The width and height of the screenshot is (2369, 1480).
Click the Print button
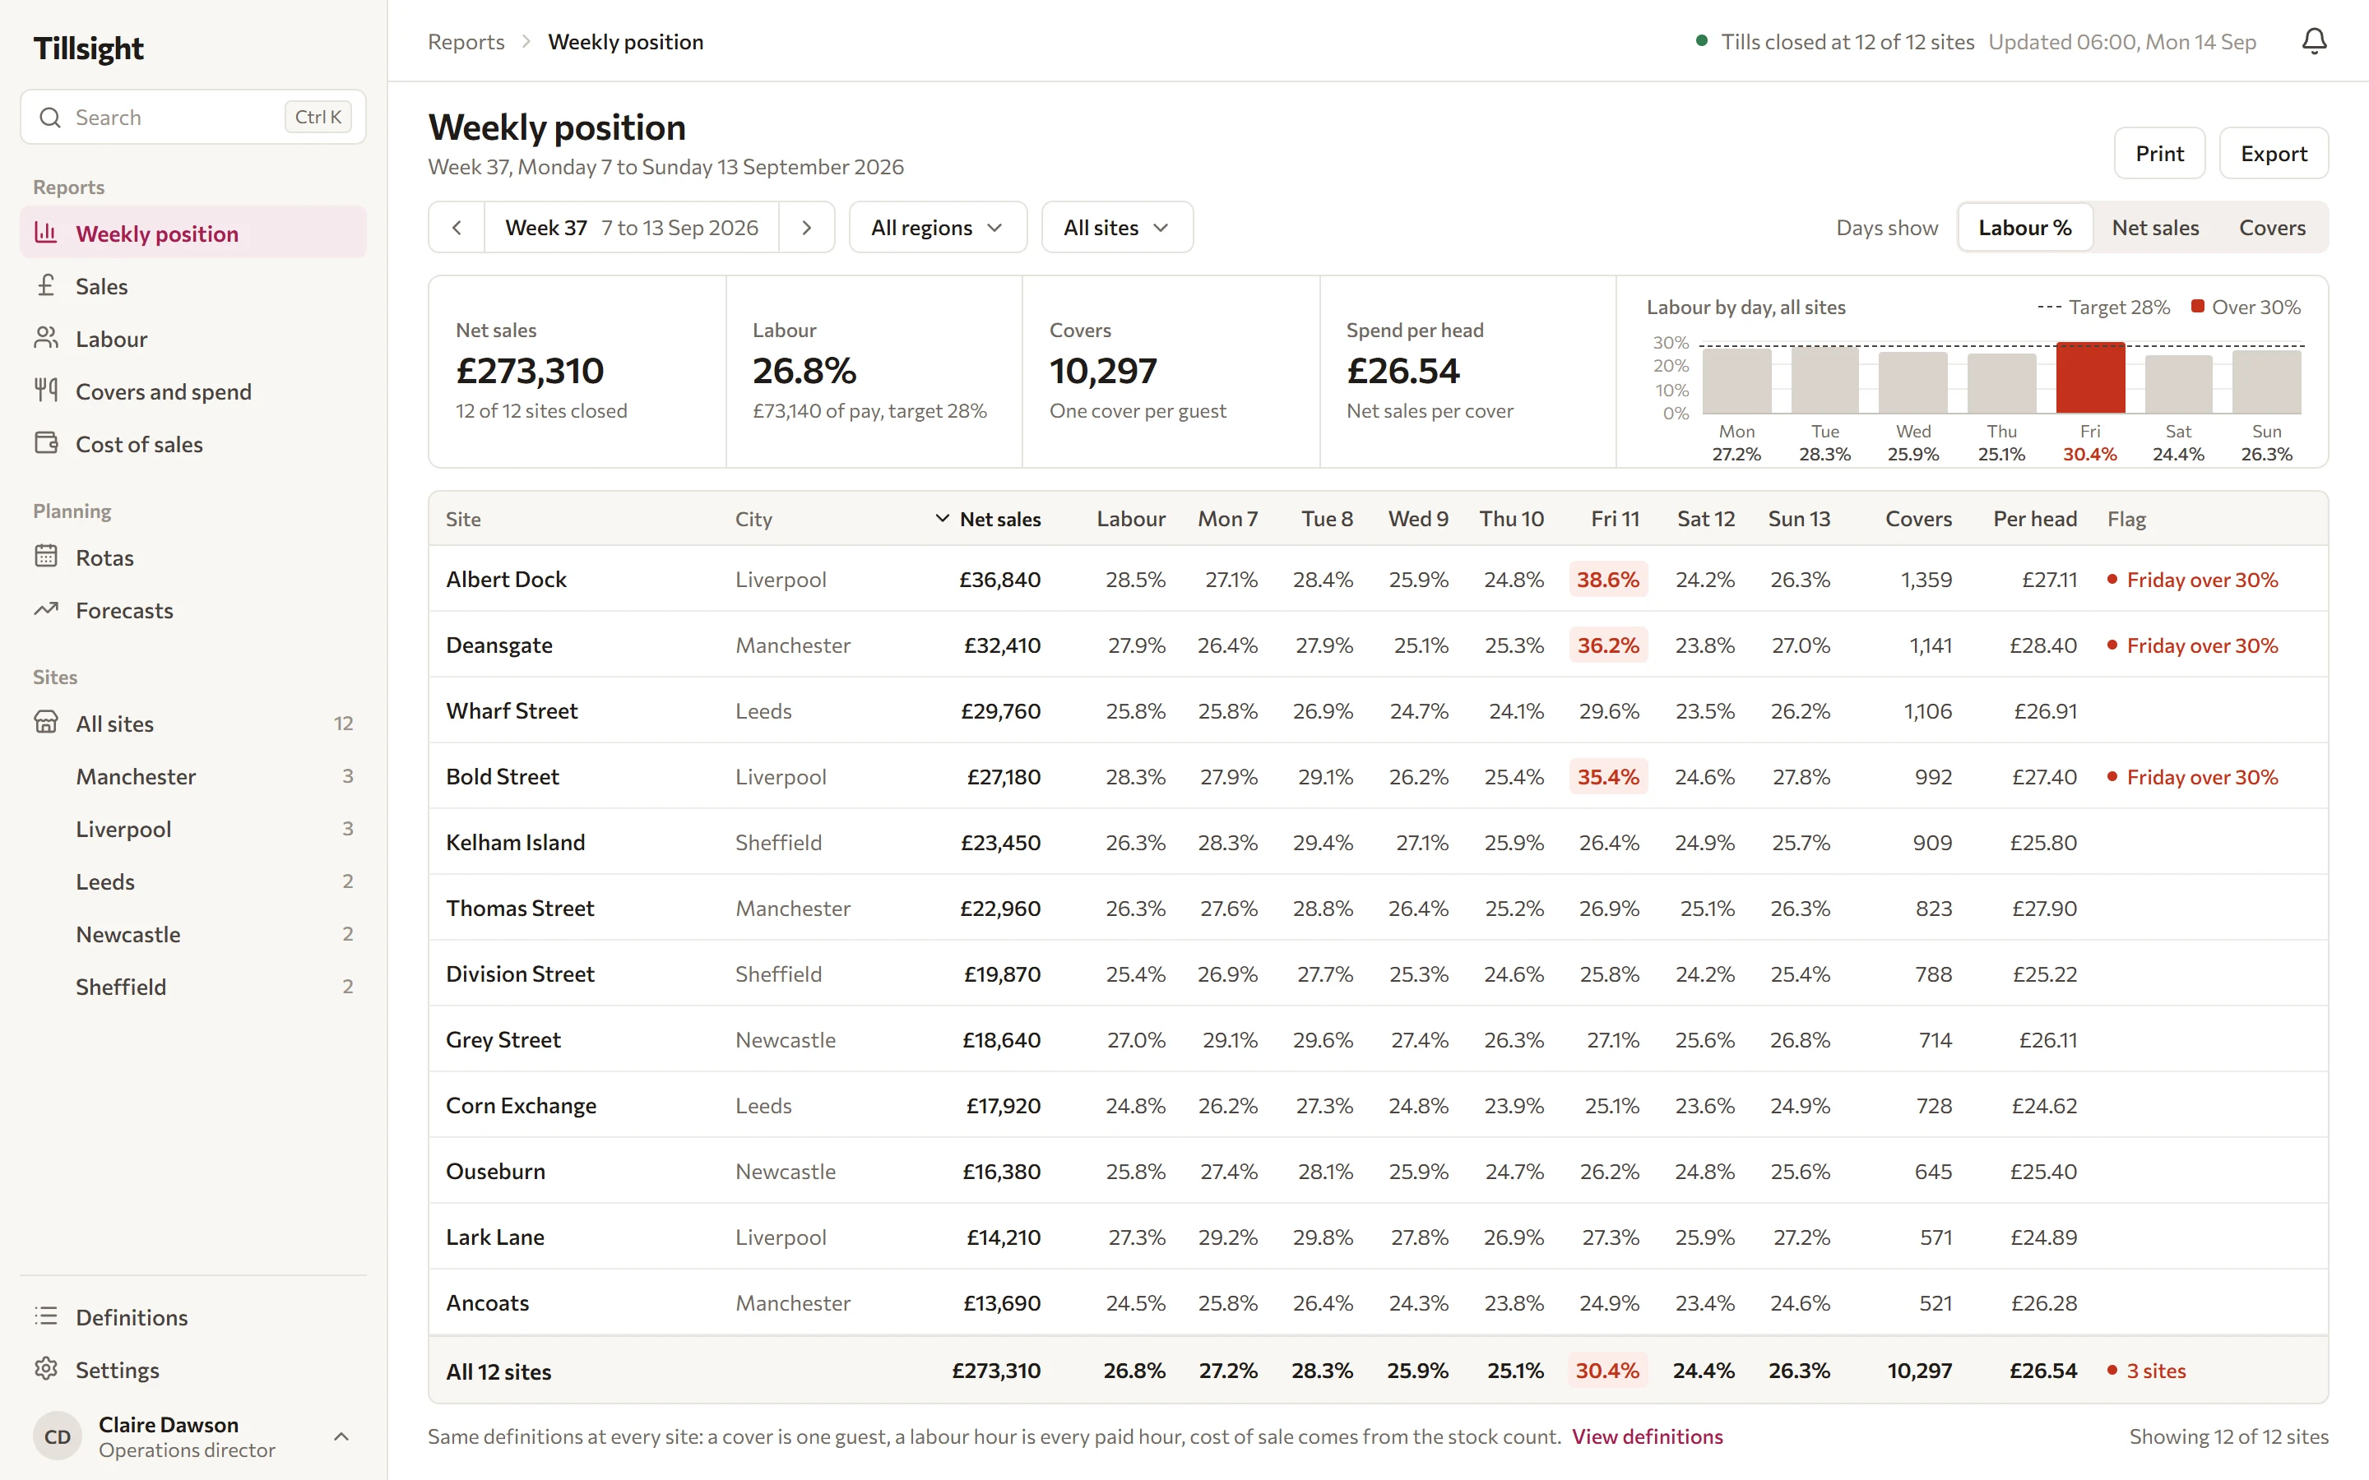coord(2159,153)
